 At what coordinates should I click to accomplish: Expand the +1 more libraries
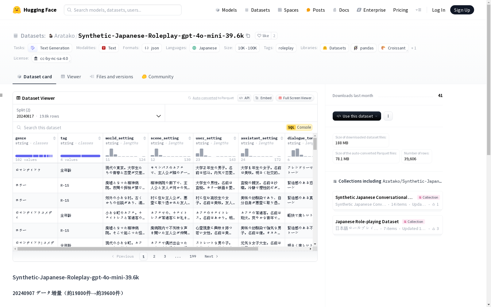coord(414,48)
